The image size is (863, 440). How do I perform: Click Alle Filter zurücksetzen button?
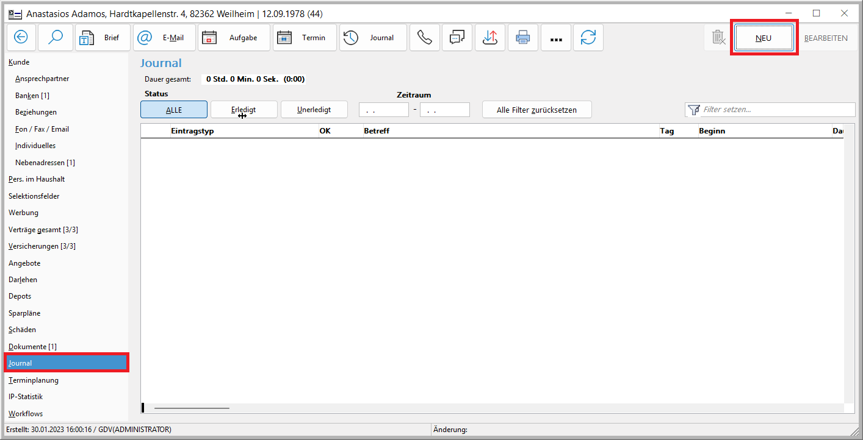click(x=536, y=110)
